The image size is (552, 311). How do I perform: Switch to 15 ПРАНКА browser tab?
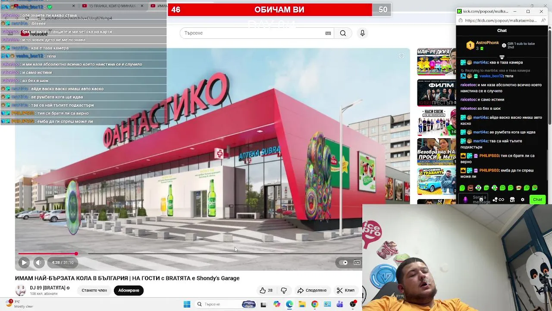click(x=112, y=6)
